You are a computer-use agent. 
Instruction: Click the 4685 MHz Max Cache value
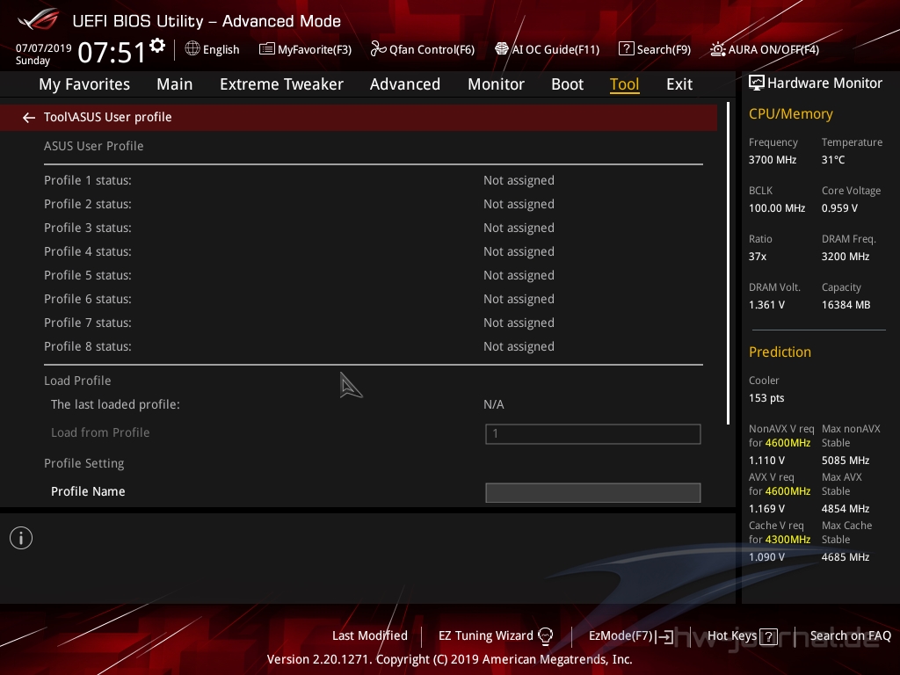pyautogui.click(x=845, y=556)
